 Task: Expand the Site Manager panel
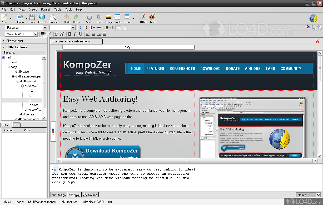[x=4, y=41]
